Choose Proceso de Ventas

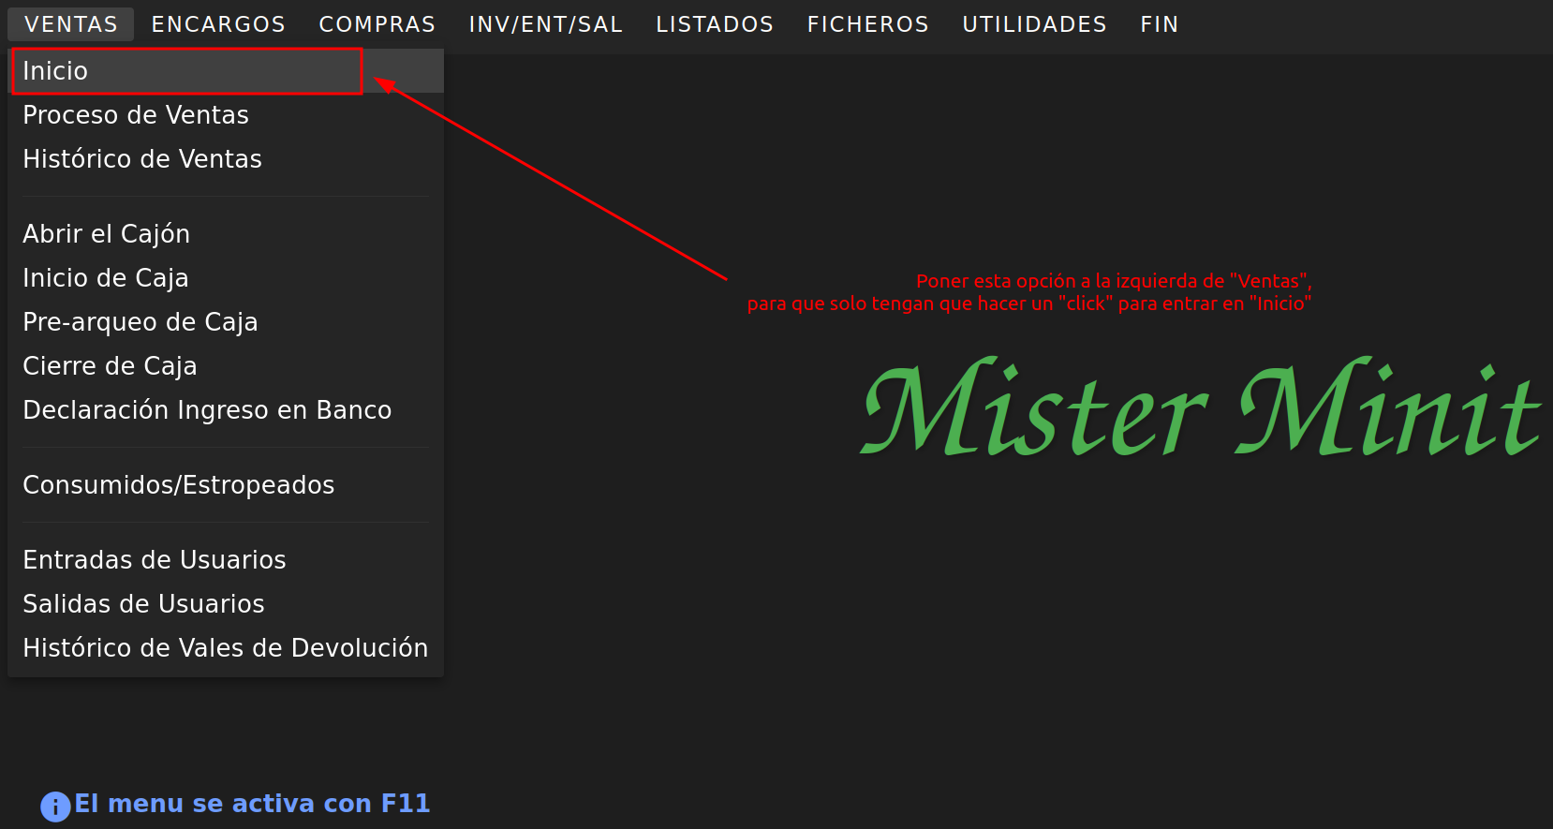point(226,115)
